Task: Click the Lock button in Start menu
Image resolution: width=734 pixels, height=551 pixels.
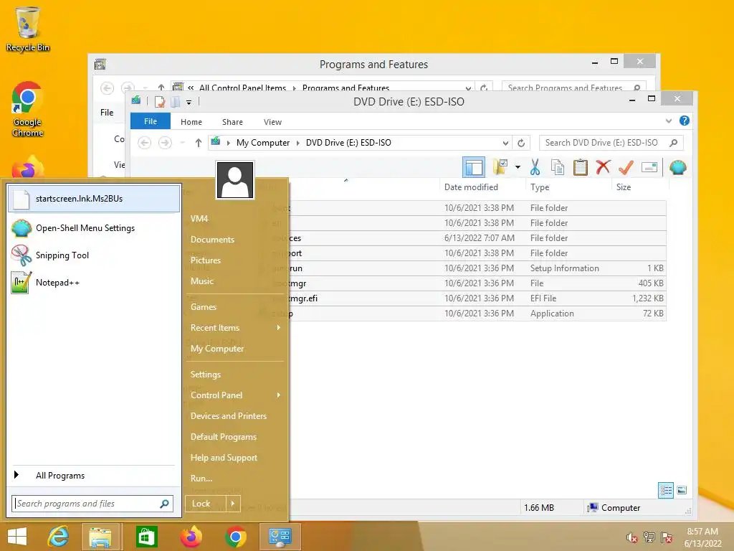Action: [206, 504]
